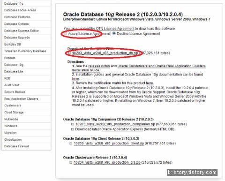Download 10203_vista_w2k8_x86_production_db.zip
The image size is (225, 181).
point(105,53)
